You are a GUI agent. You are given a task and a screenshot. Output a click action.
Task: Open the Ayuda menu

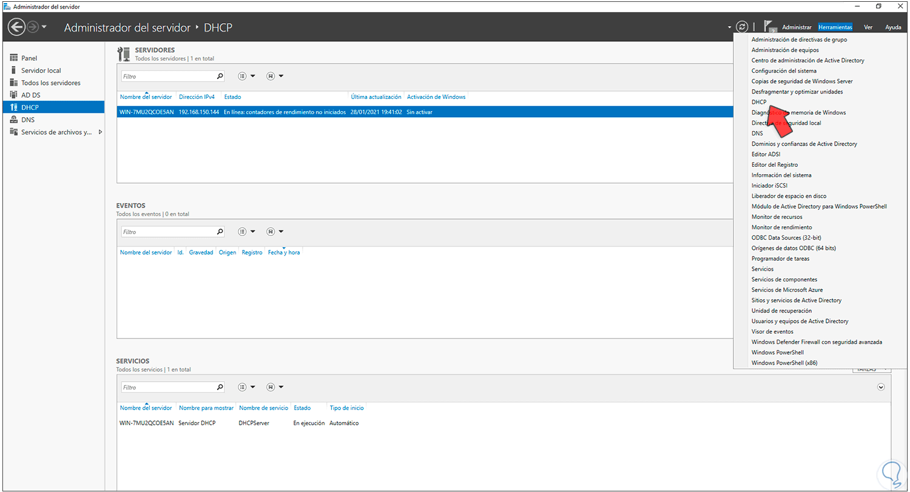(x=893, y=27)
